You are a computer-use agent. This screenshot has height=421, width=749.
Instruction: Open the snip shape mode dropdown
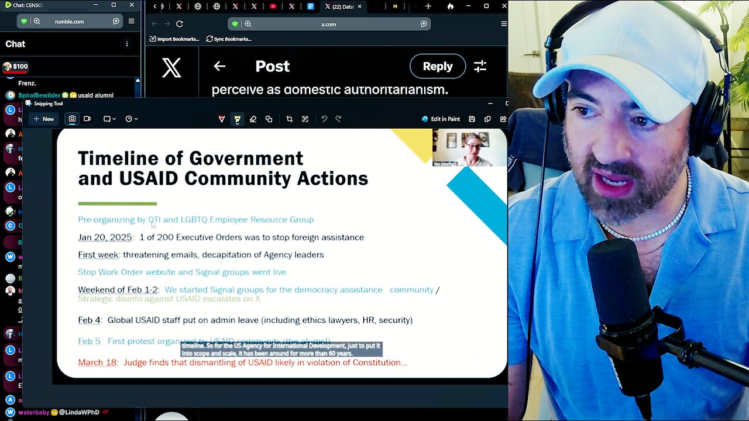click(x=109, y=119)
